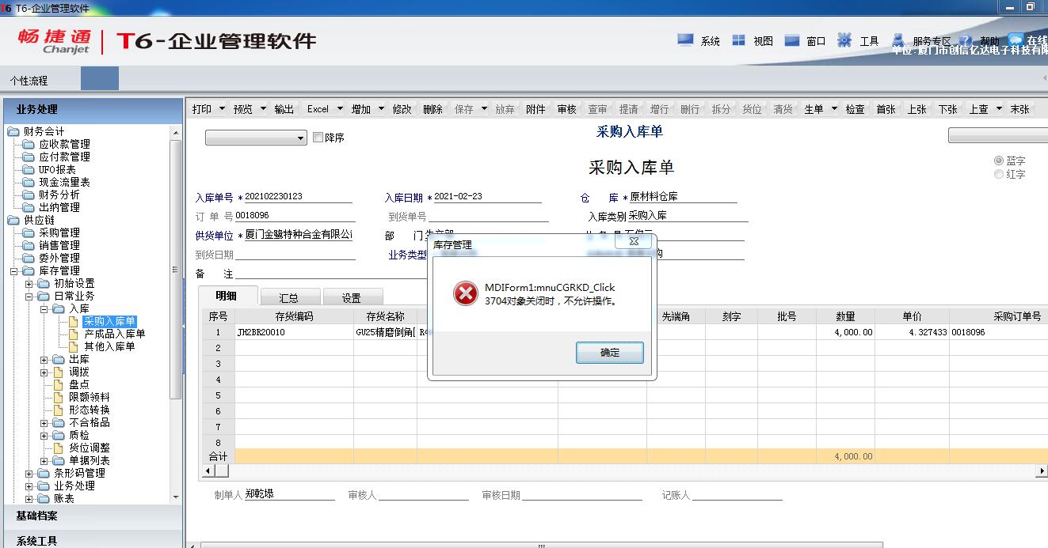This screenshot has width=1048, height=548.
Task: Click the 限额领料 document icon
Action: tap(59, 397)
